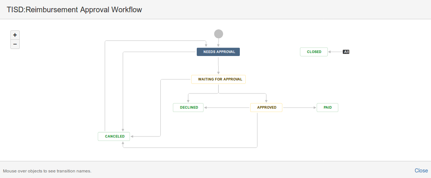This screenshot has height=178, width=431.
Task: Click the arrowhead entering Canceled from right
Action: click(x=132, y=136)
